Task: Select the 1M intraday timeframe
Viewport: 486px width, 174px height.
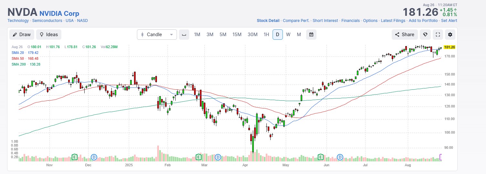Action: pyautogui.click(x=197, y=35)
